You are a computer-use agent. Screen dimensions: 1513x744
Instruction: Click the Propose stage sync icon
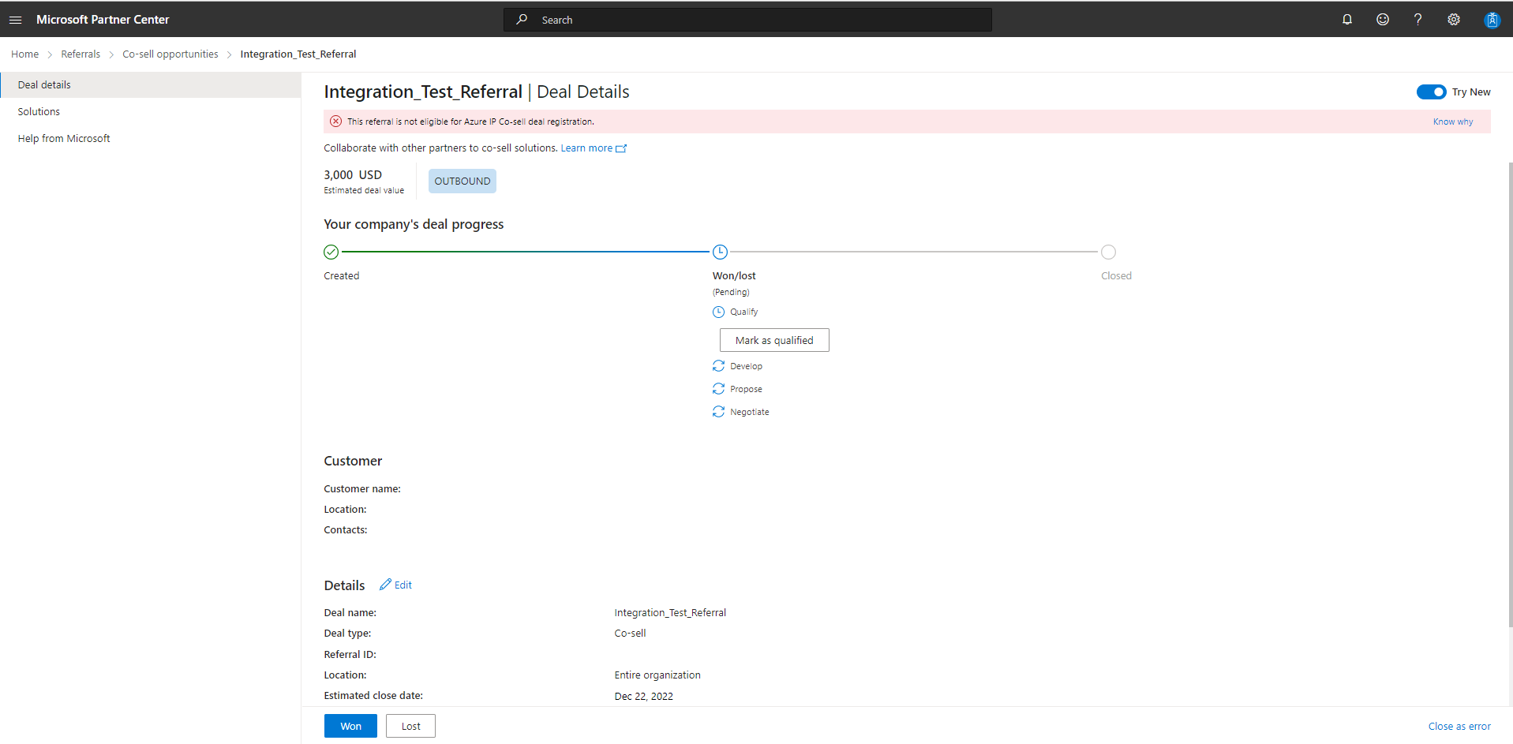(x=718, y=389)
